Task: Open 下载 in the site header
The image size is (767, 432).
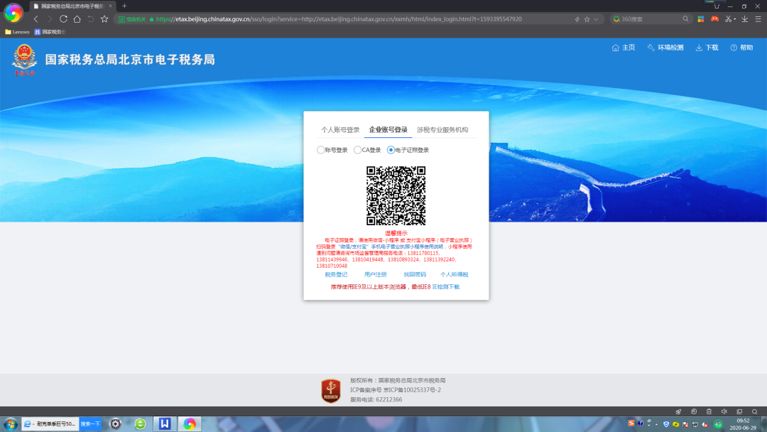Action: [x=707, y=48]
